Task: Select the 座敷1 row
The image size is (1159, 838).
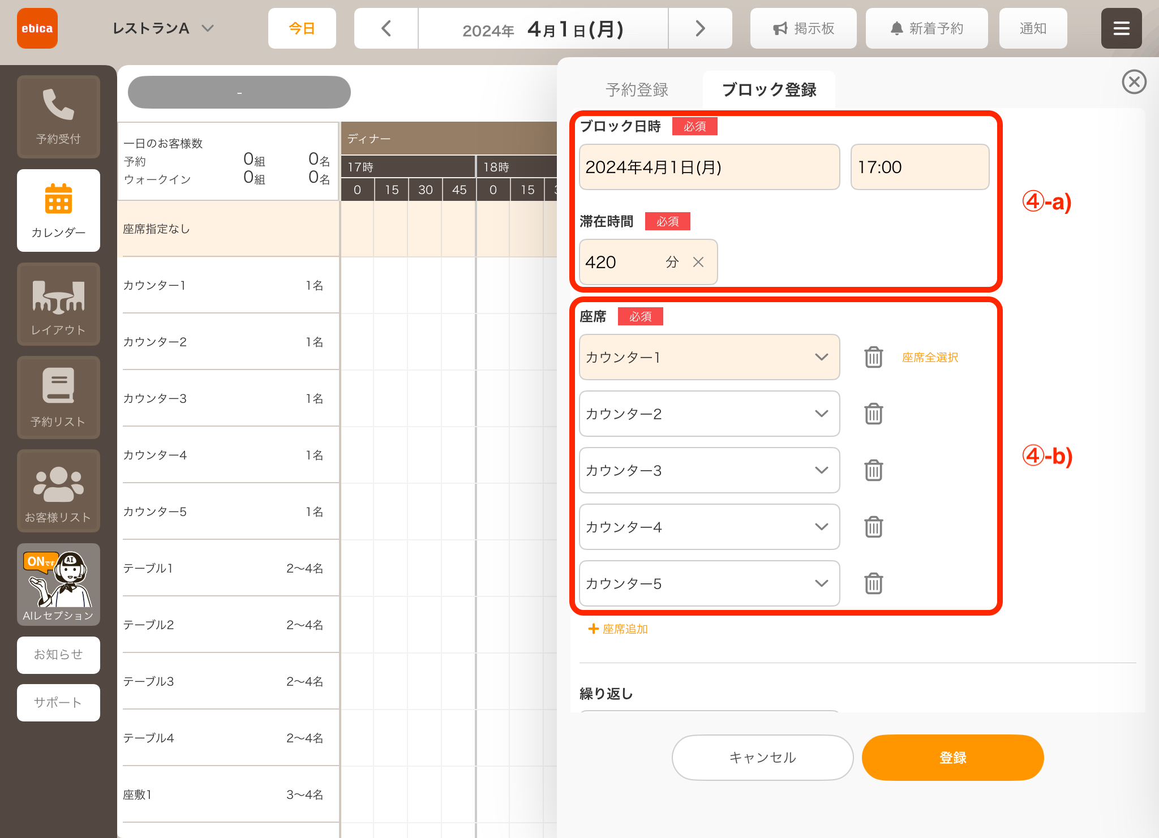Action: tap(228, 794)
